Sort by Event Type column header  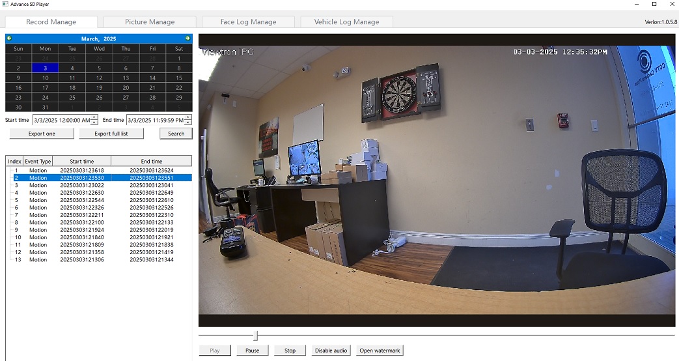[x=38, y=161]
